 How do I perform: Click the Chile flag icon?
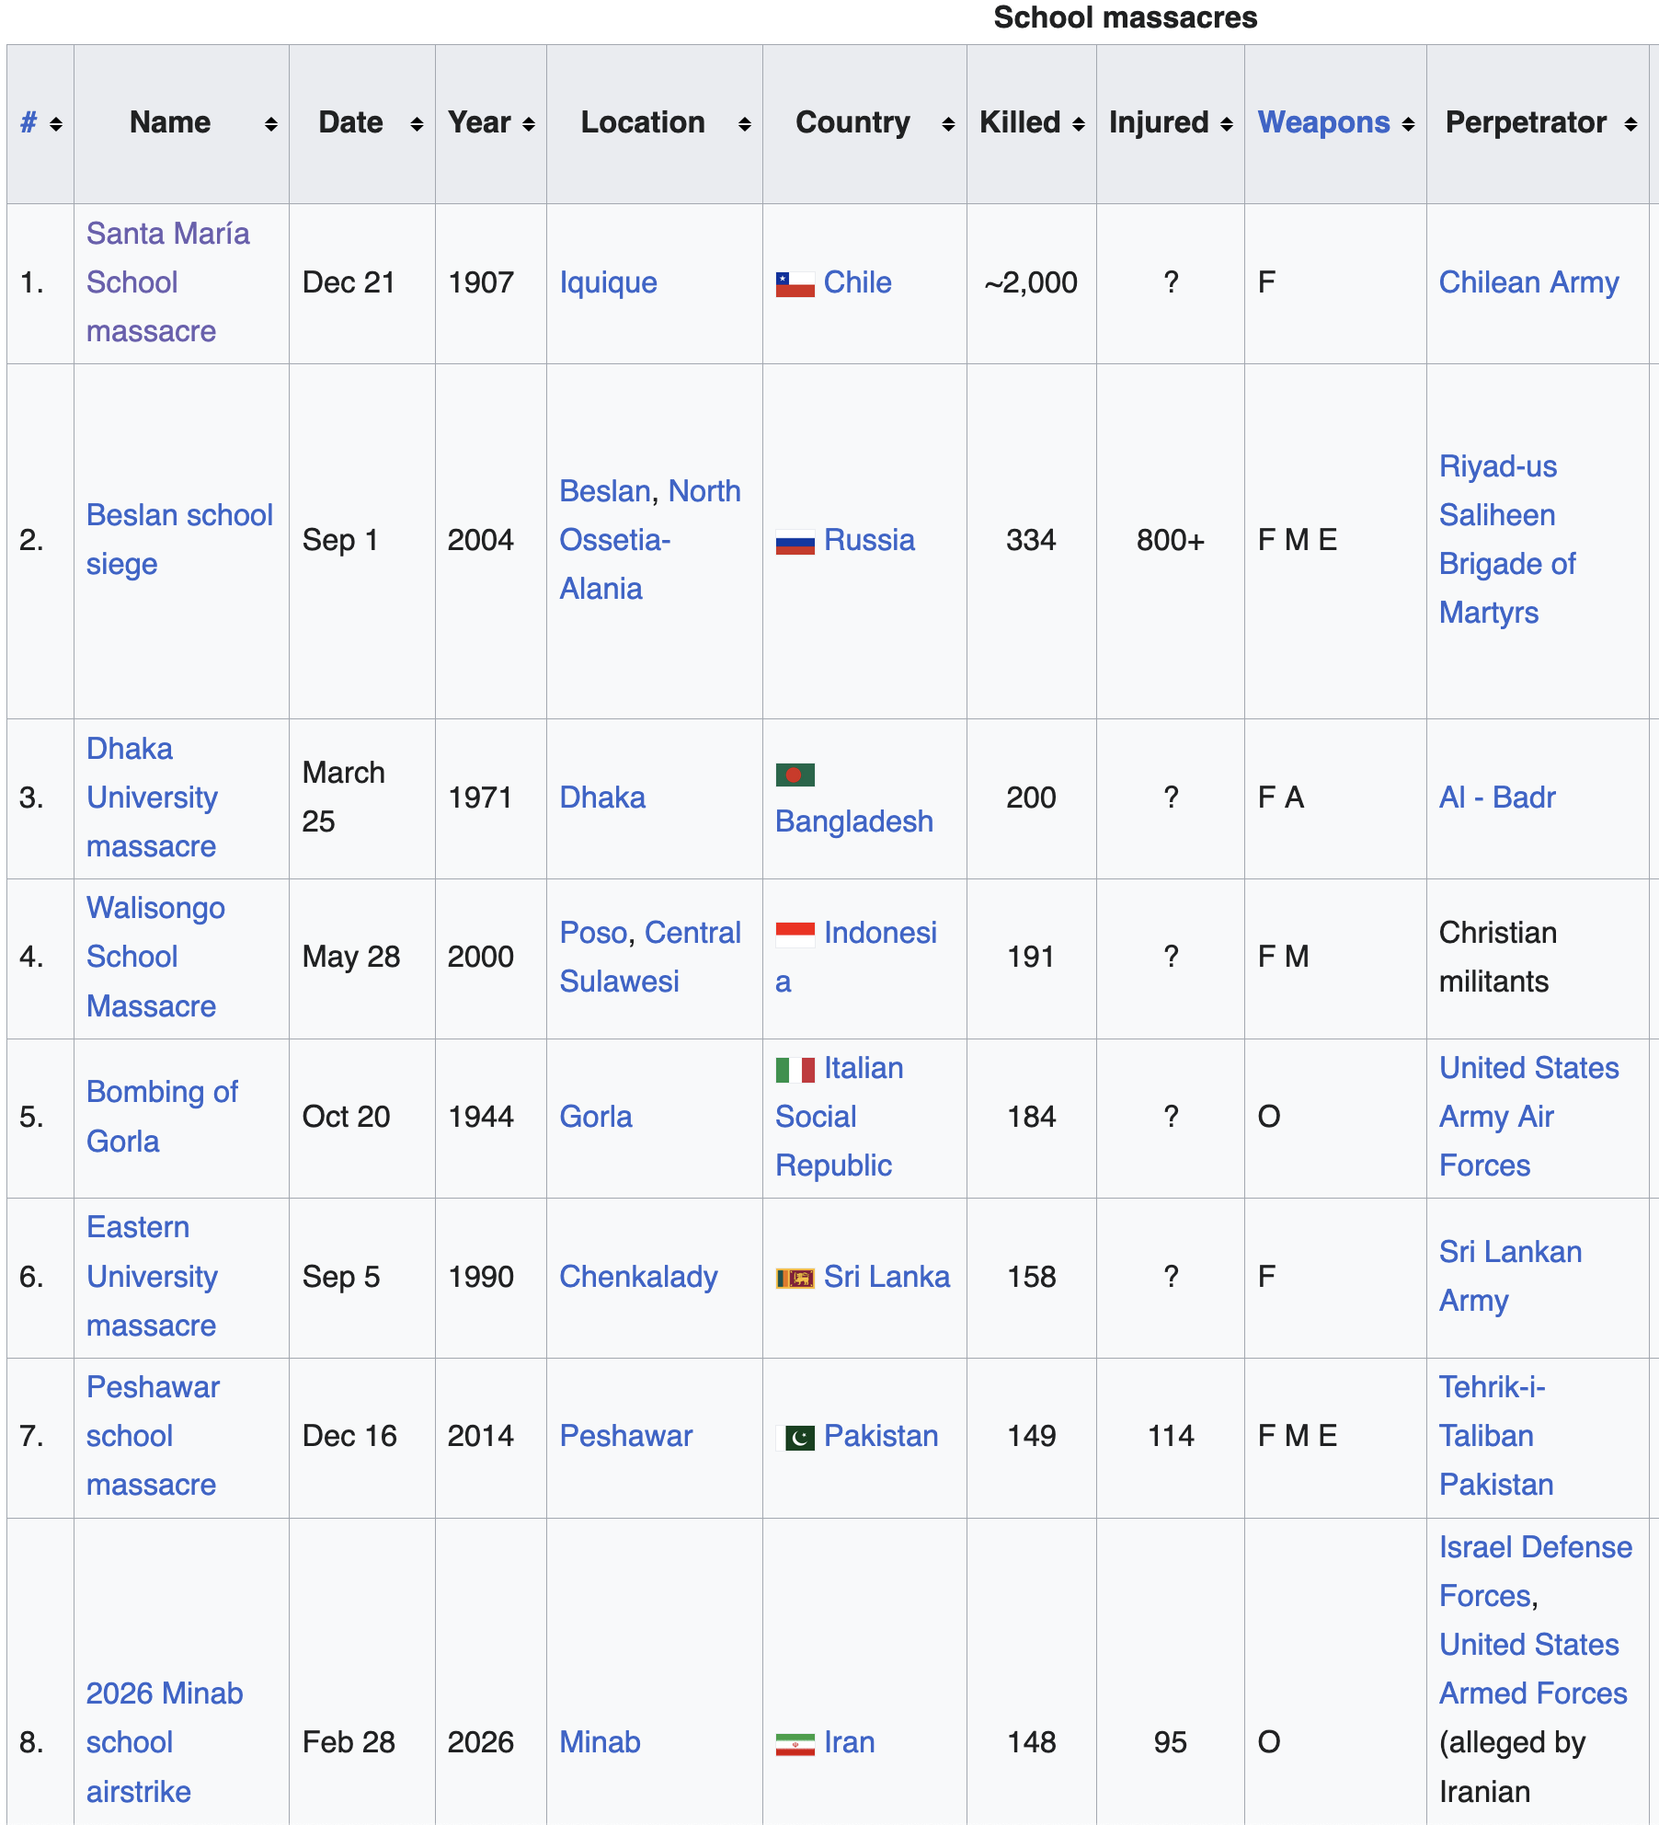pos(795,284)
